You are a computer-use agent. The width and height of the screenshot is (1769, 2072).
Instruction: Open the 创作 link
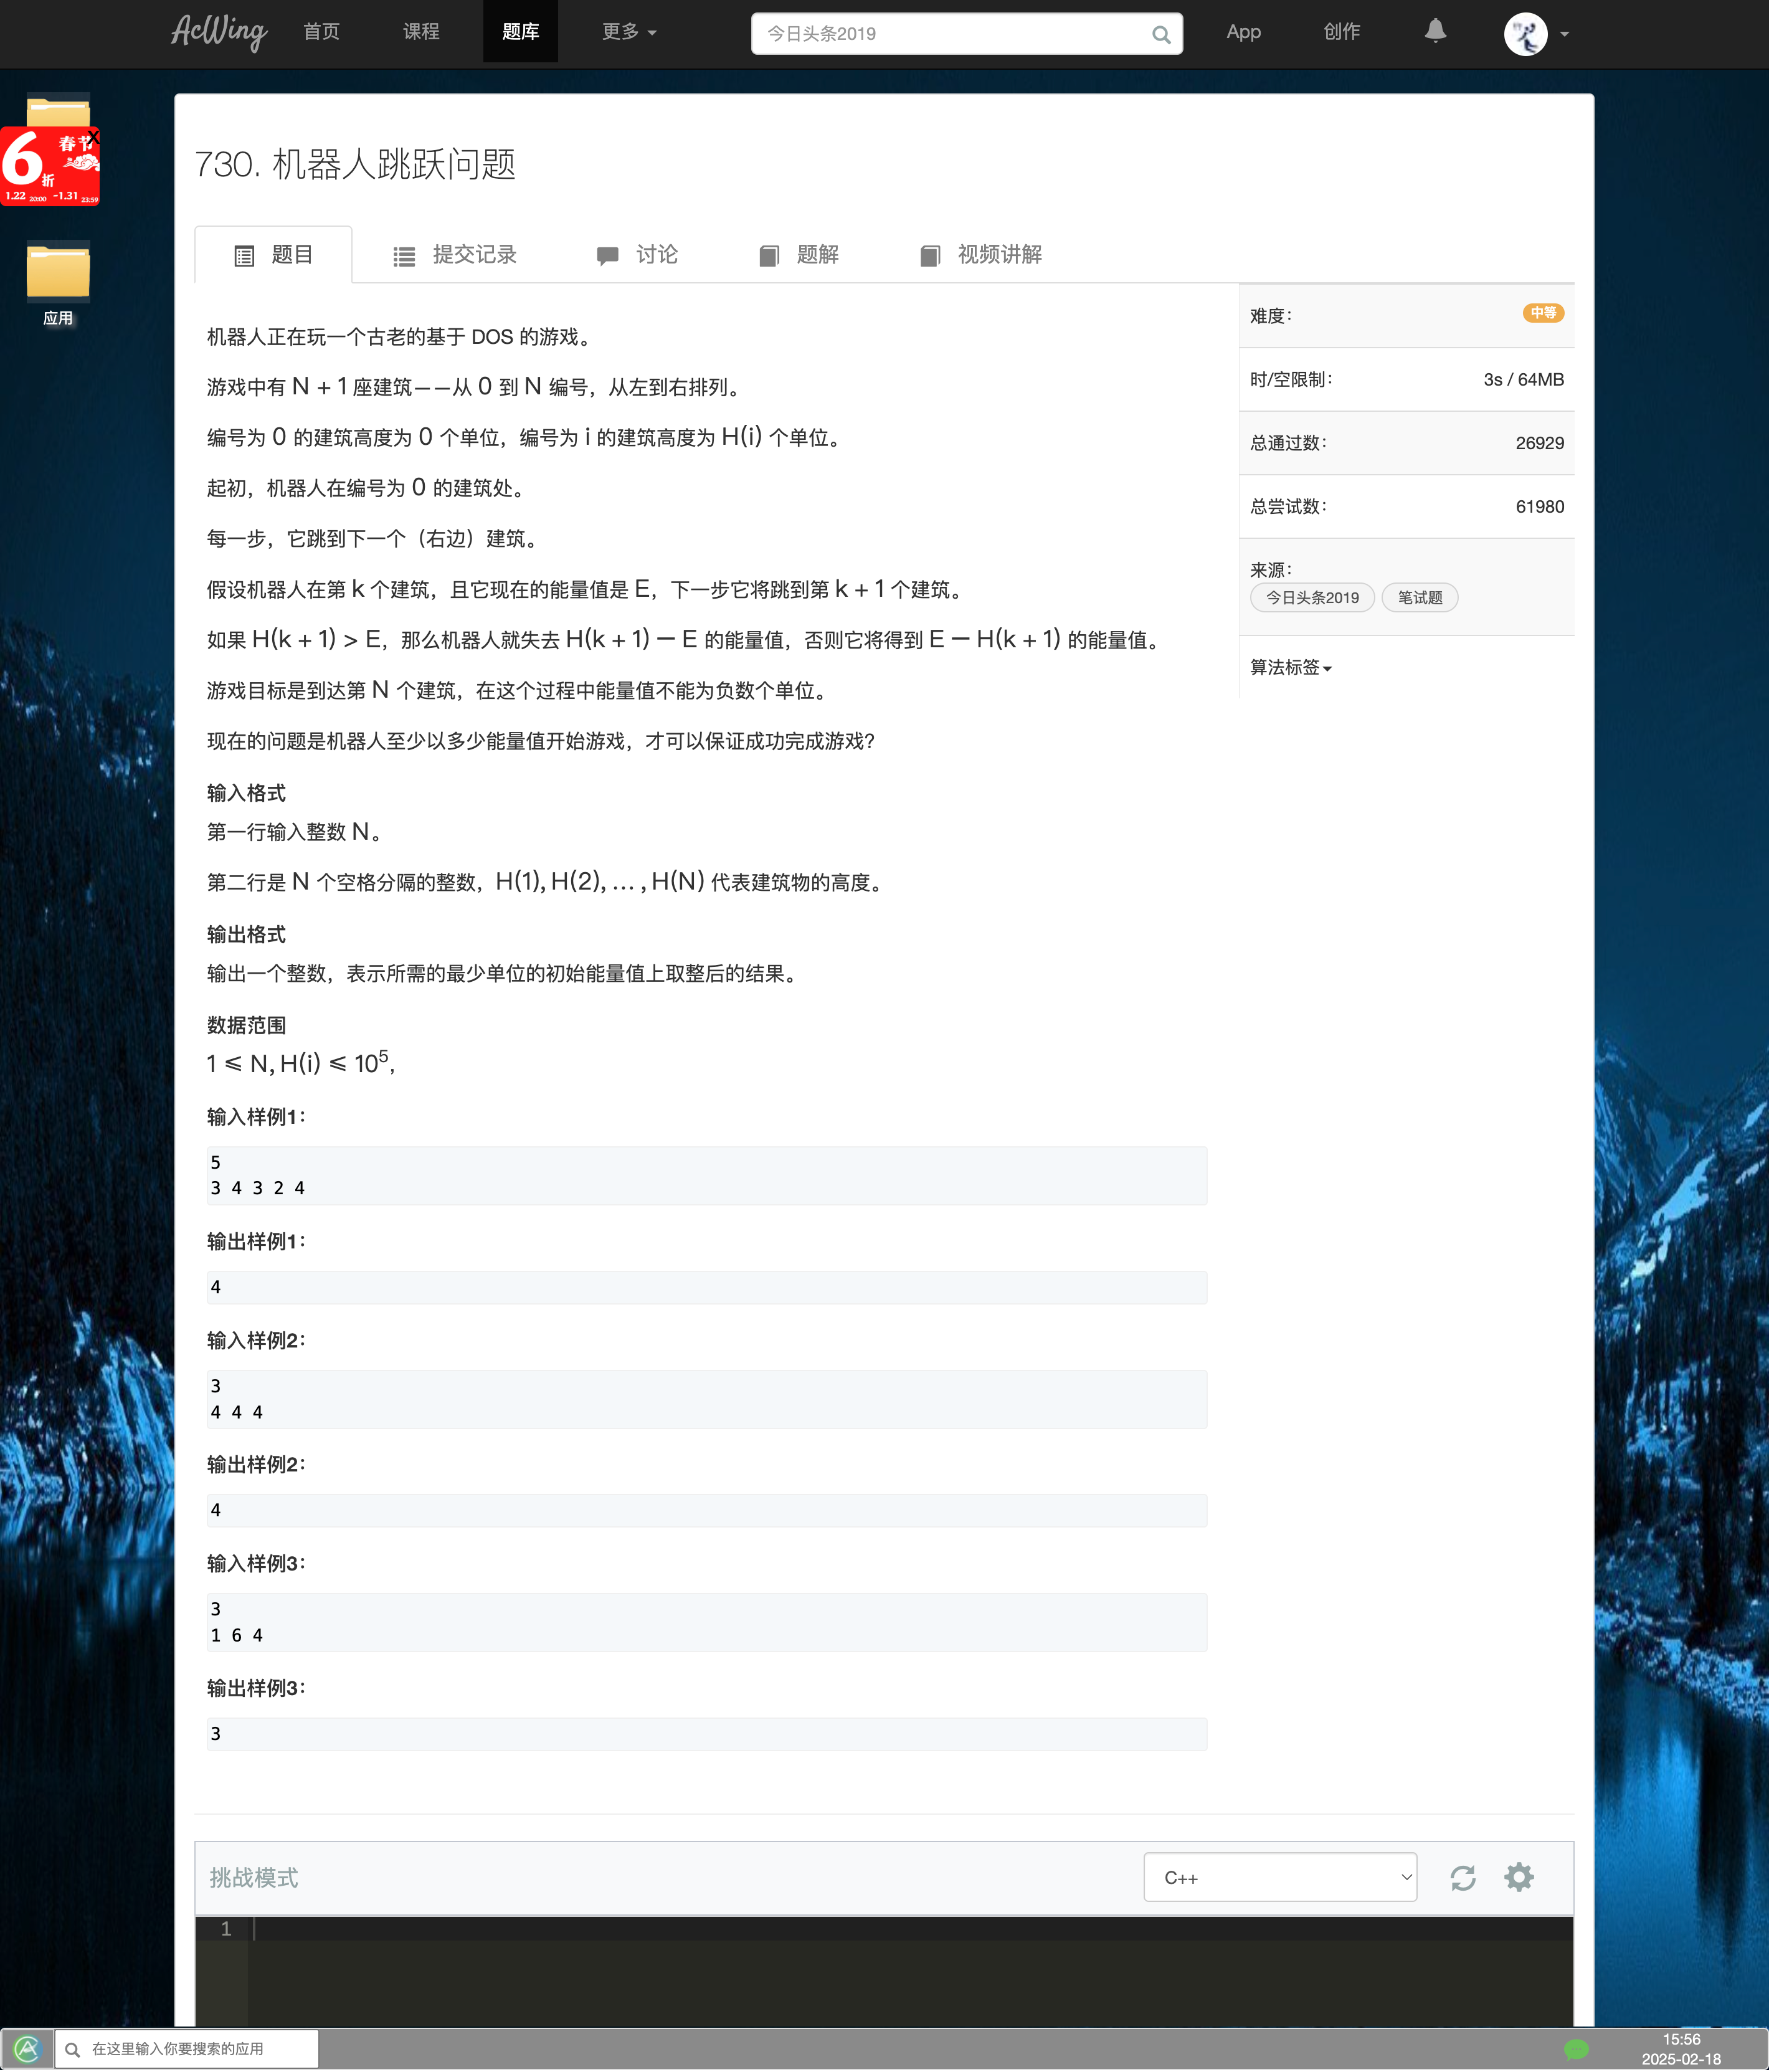pyautogui.click(x=1341, y=32)
